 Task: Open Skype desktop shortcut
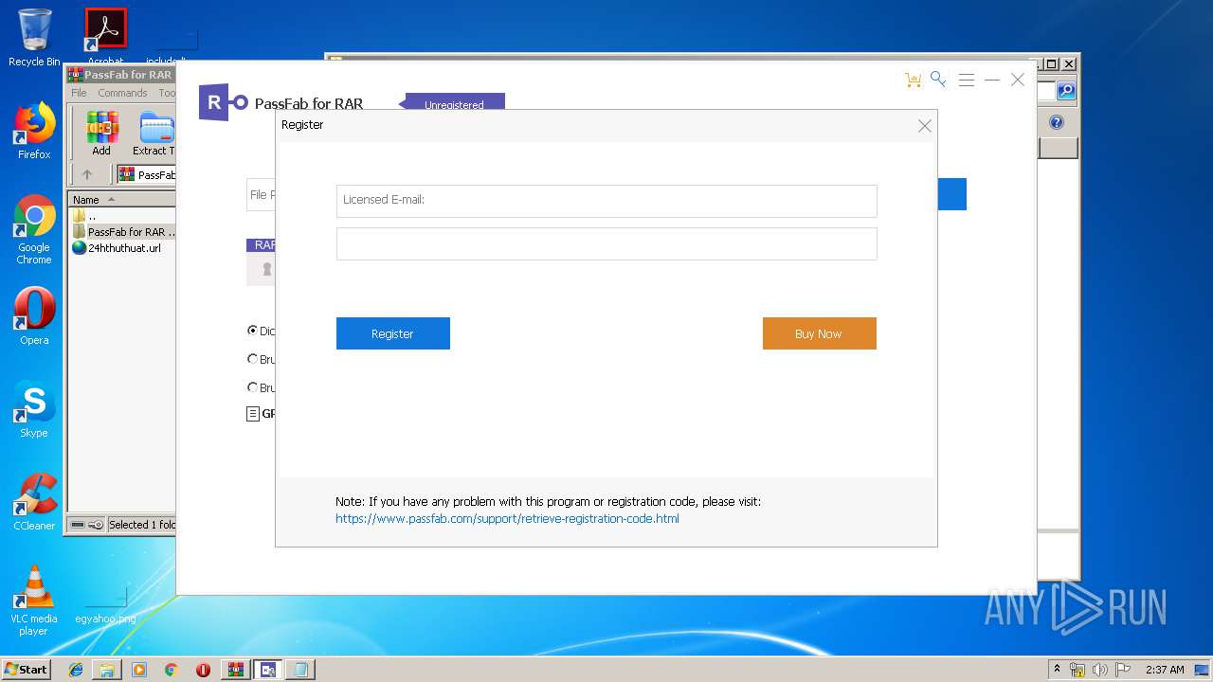point(34,409)
